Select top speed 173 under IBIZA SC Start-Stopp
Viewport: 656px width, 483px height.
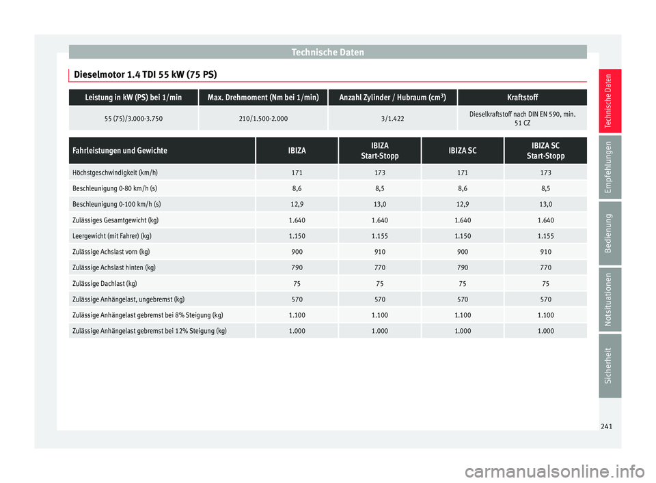[x=545, y=173]
